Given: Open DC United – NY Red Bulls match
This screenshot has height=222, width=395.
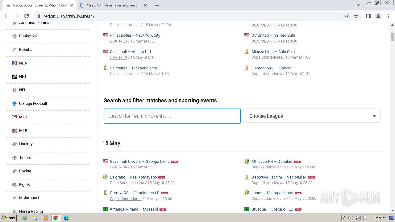Looking at the screenshot, I should tap(273, 35).
